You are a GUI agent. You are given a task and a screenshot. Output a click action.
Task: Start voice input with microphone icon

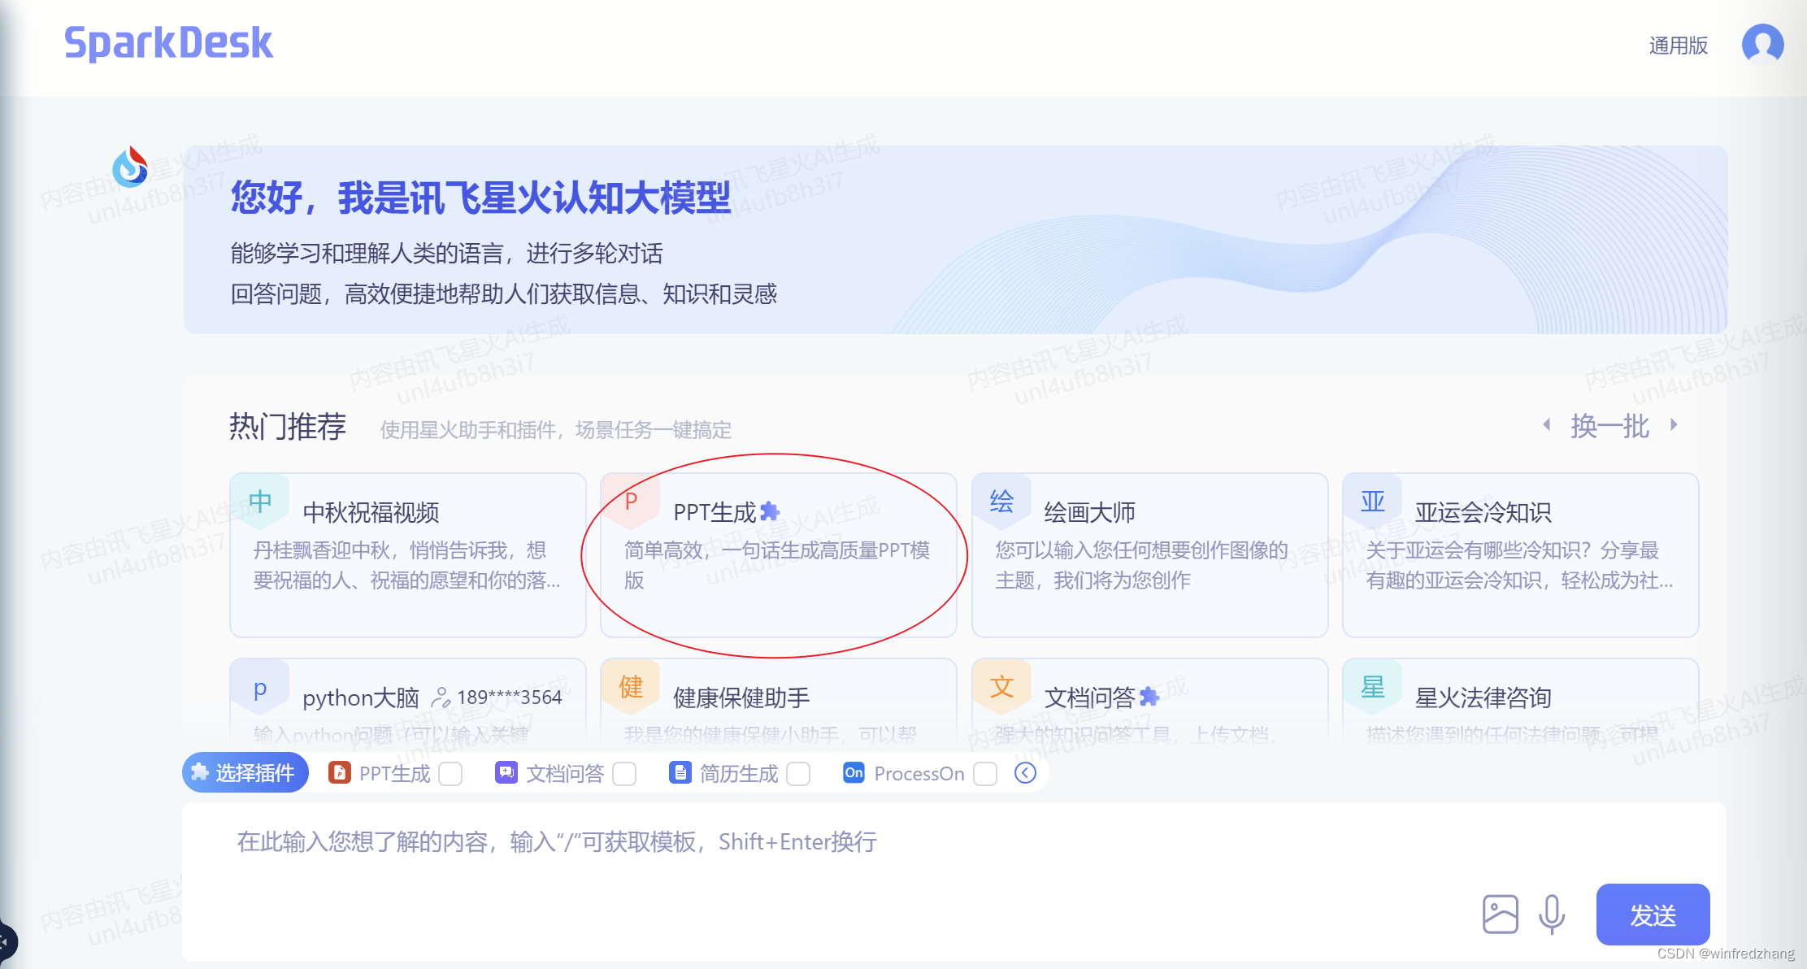coord(1552,915)
